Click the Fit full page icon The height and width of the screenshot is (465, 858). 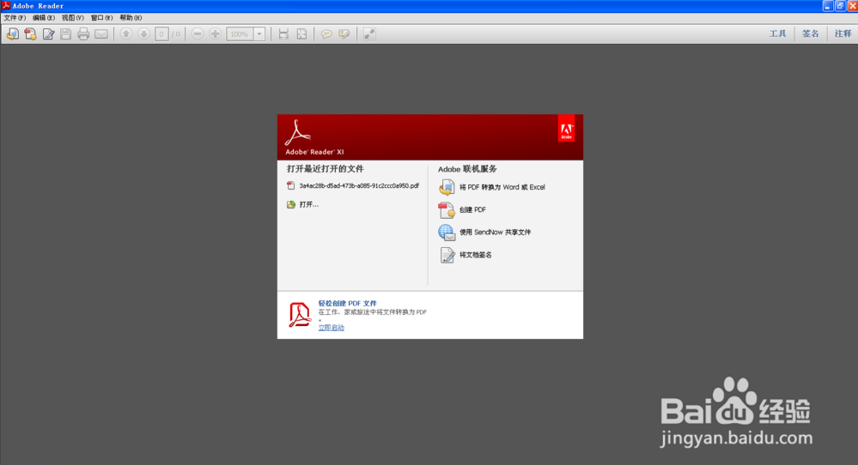click(301, 33)
